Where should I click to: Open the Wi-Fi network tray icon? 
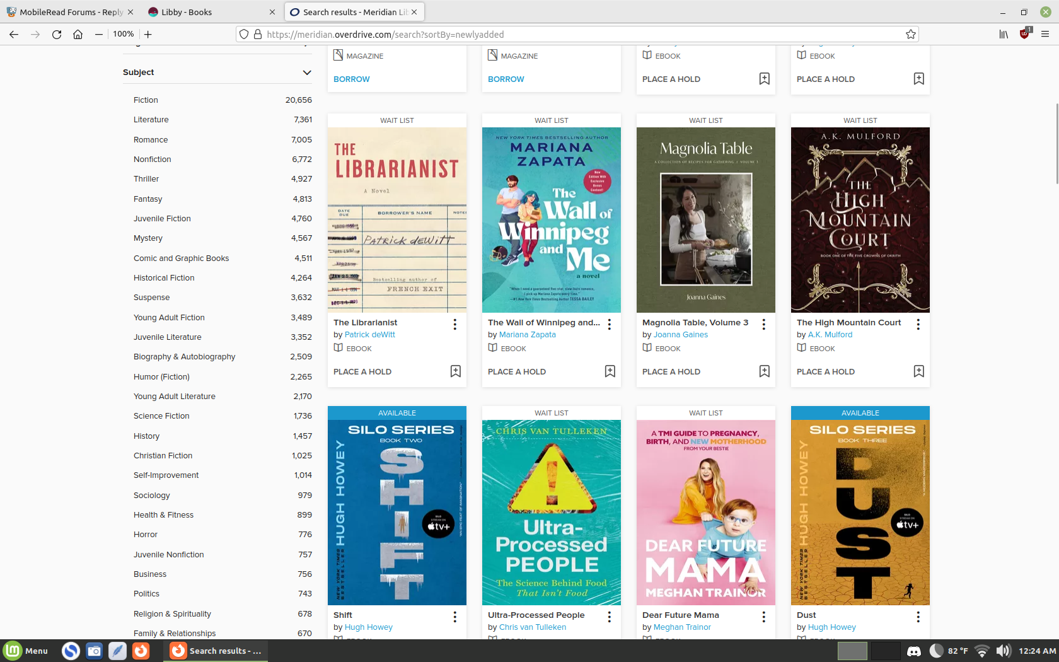981,651
